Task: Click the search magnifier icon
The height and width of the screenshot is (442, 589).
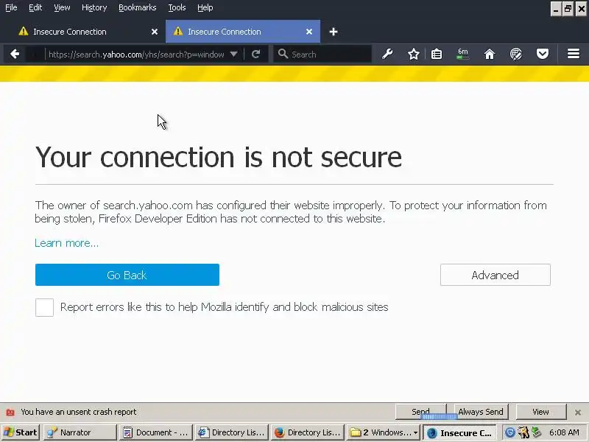Action: click(283, 54)
